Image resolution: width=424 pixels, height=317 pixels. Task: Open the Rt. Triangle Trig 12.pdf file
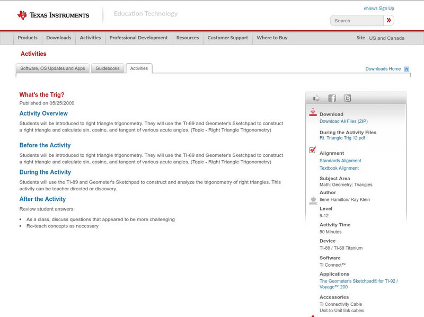tap(342, 138)
